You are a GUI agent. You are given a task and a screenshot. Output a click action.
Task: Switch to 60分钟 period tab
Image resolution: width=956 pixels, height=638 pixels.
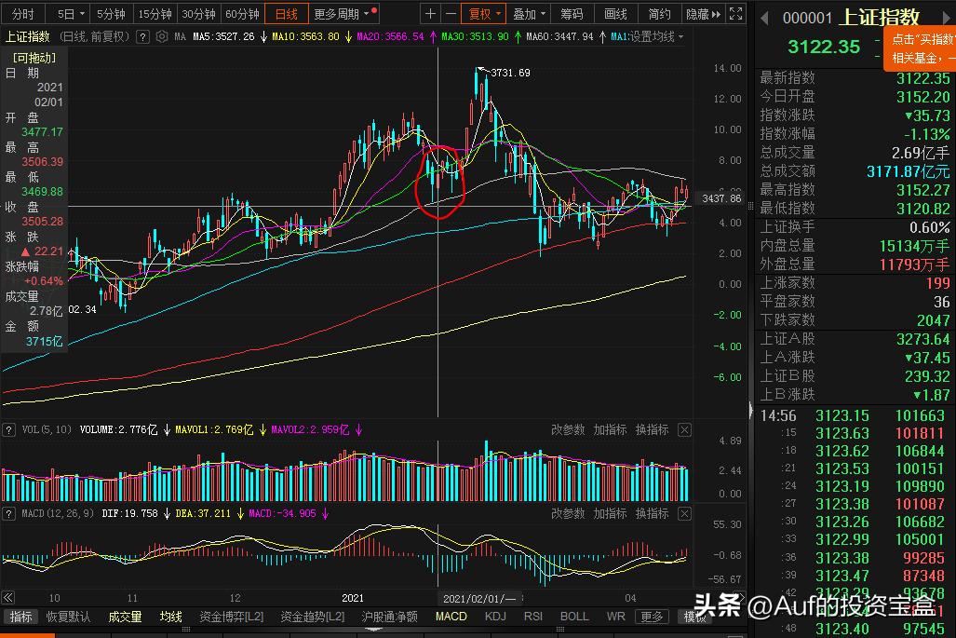[x=243, y=13]
